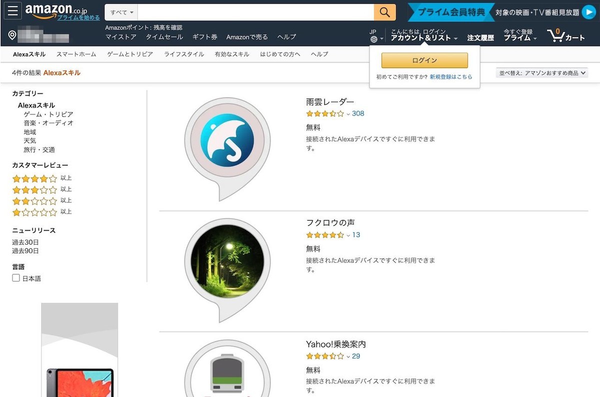Viewport: 600px width, 397px height.
Task: Expand rating breakdown arrow for フクロウの声
Action: 348,235
